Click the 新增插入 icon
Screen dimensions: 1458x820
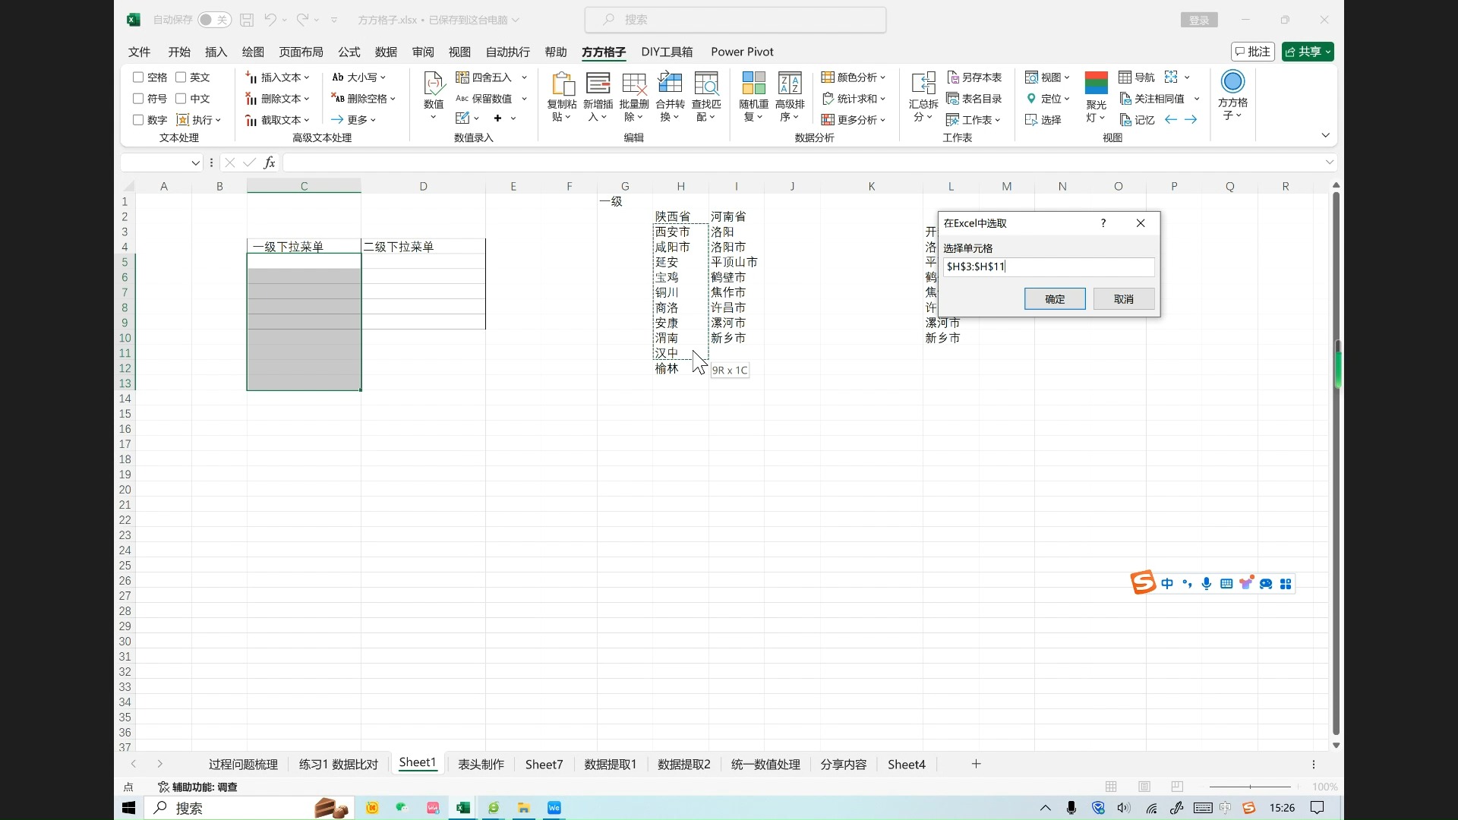click(x=598, y=84)
